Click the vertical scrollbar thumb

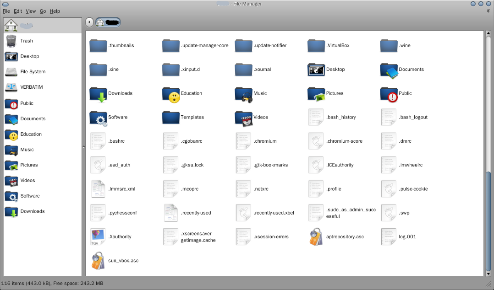(489, 221)
